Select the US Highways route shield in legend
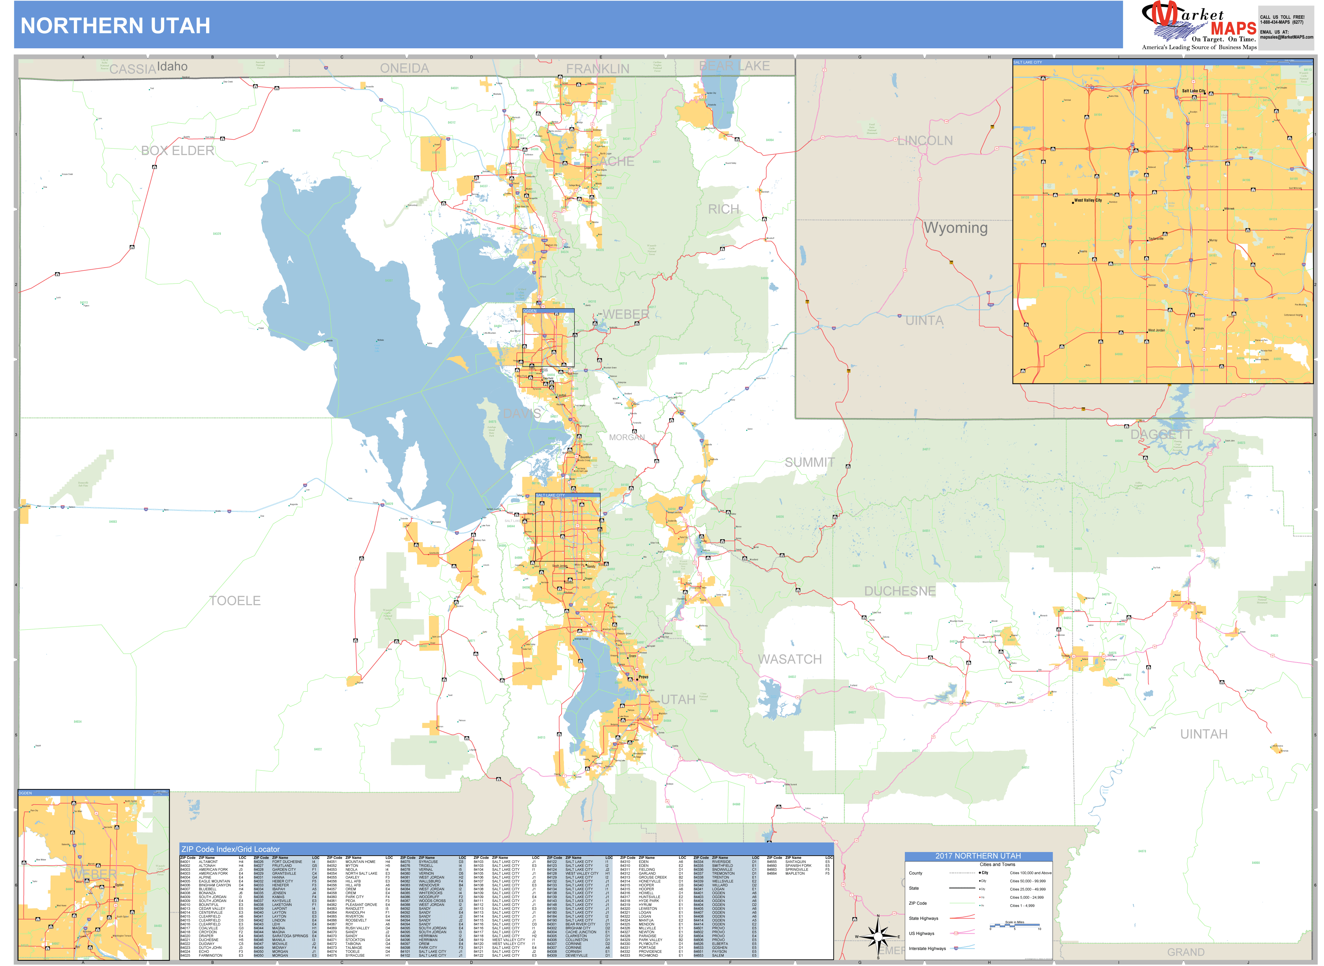Image resolution: width=1324 pixels, height=966 pixels. click(x=956, y=933)
